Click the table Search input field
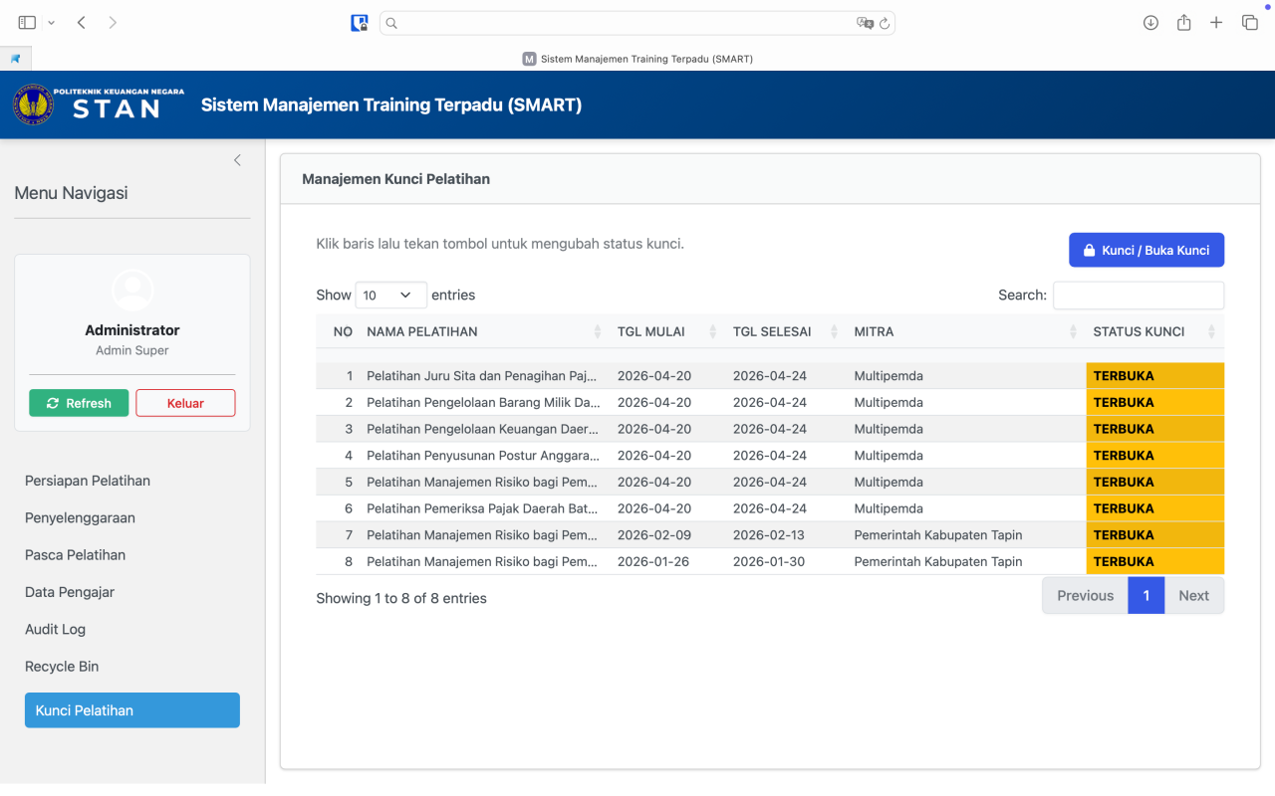 coord(1138,296)
